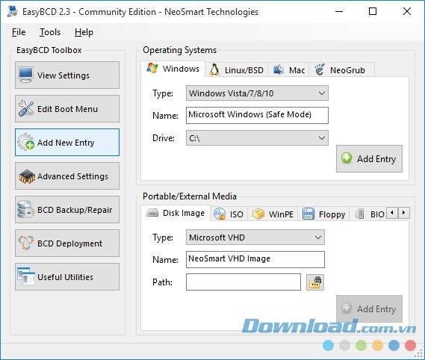The image size is (425, 360).
Task: Move the media tabs right with the arrow
Action: pyautogui.click(x=404, y=213)
